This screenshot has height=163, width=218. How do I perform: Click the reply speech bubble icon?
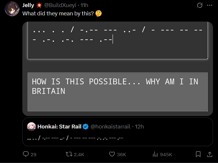coord(26,154)
